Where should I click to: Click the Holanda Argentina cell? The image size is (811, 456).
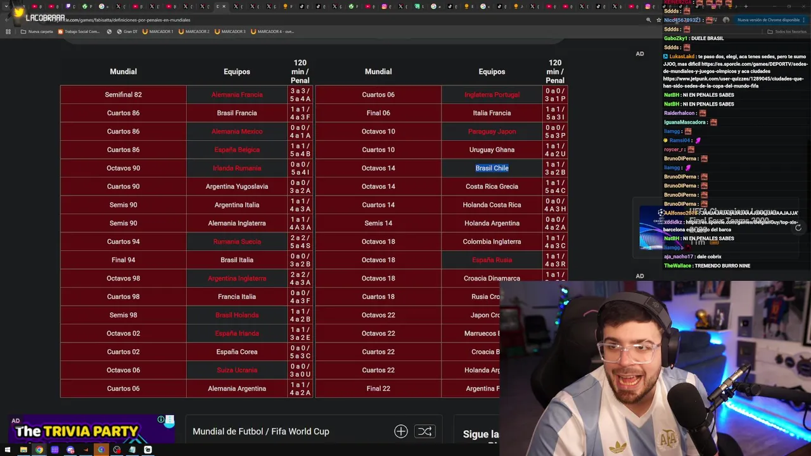(492, 223)
